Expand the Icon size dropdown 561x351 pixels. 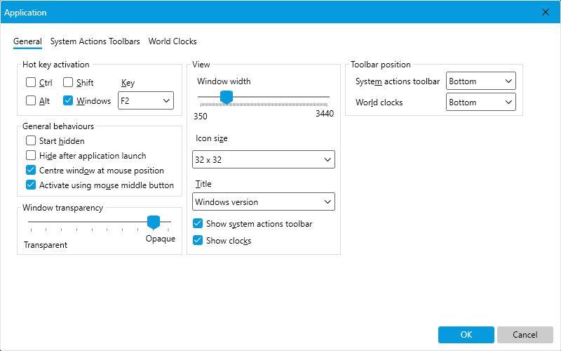tap(264, 159)
